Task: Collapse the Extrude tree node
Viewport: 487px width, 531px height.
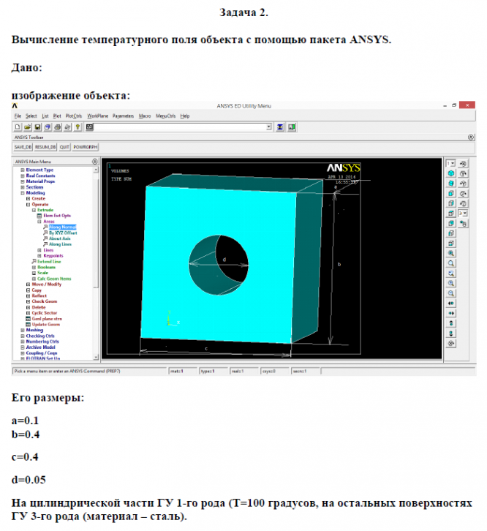Action: click(34, 210)
